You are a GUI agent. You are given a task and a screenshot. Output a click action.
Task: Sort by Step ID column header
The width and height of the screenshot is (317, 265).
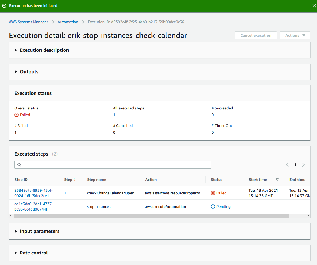(21, 180)
